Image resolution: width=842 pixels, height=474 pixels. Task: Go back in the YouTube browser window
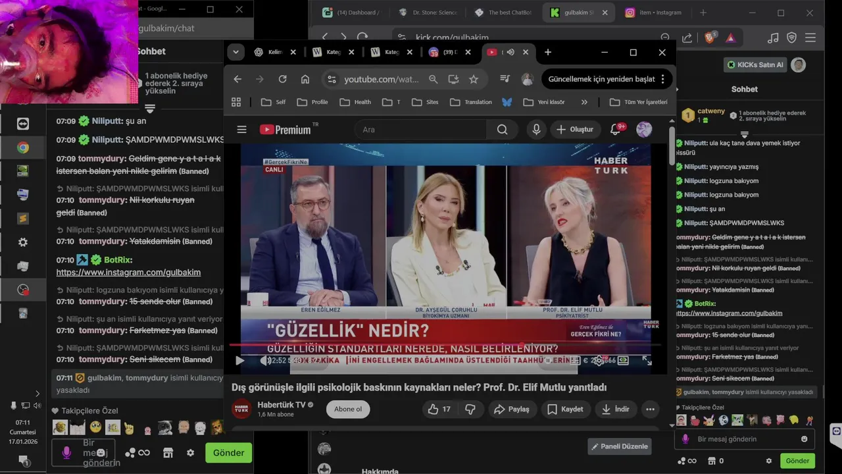(x=237, y=79)
